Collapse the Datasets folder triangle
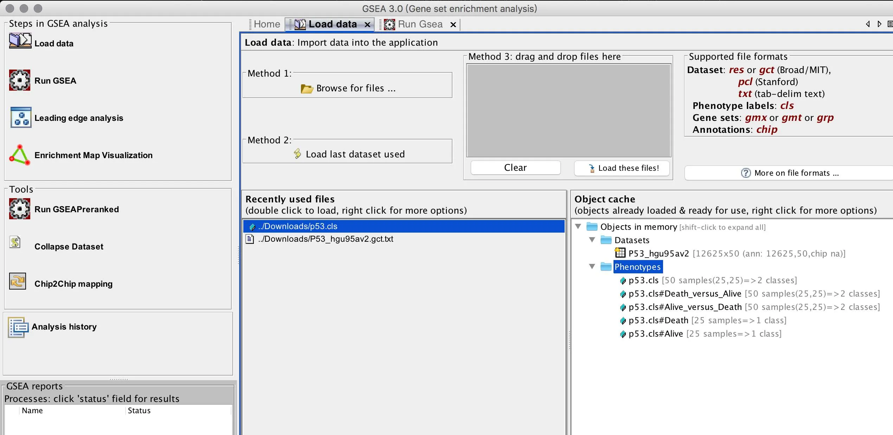893x435 pixels. [592, 240]
